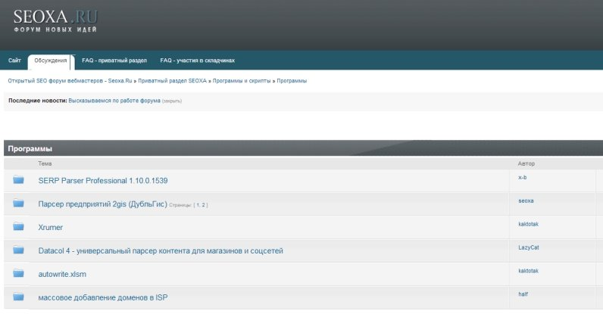Viewport: 603px width, 314px height.
Task: Go to page 2 of 2gis parser topic
Action: 204,205
